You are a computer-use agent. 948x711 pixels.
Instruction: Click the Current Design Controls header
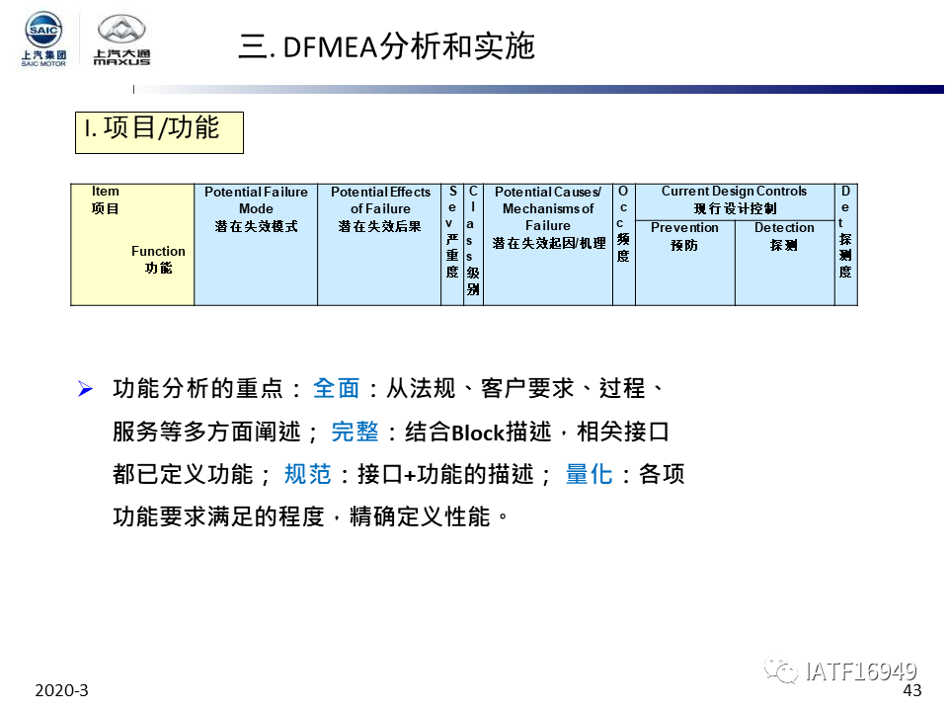(734, 199)
